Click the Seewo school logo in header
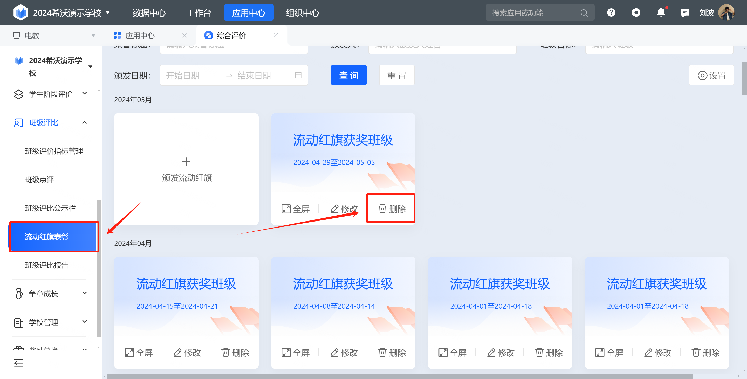Viewport: 747px width, 379px height. point(20,12)
